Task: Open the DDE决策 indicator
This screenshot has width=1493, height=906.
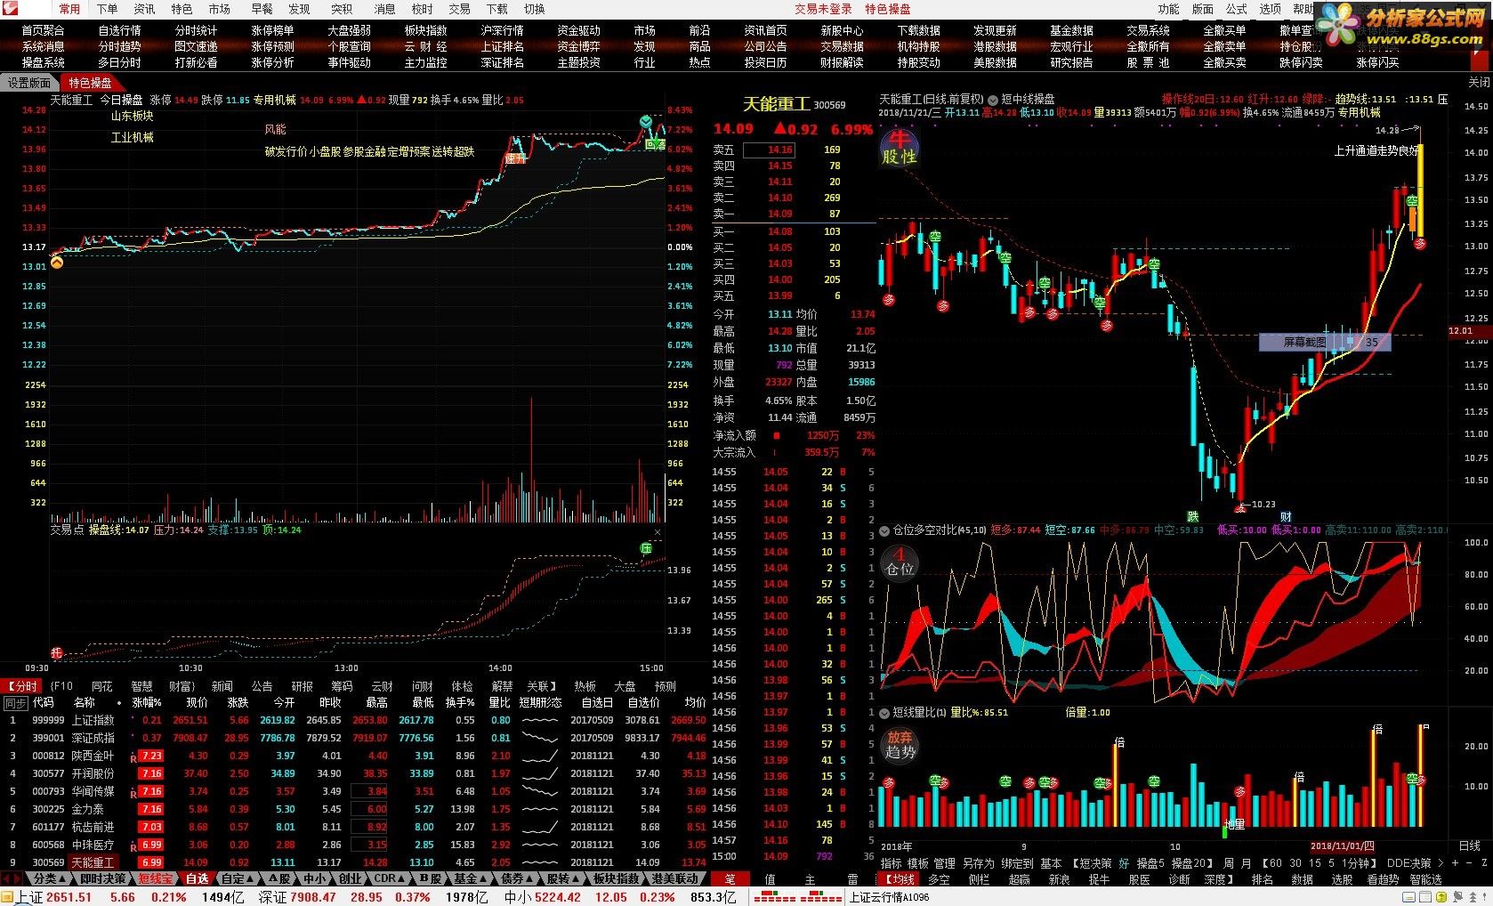Action: (1408, 863)
